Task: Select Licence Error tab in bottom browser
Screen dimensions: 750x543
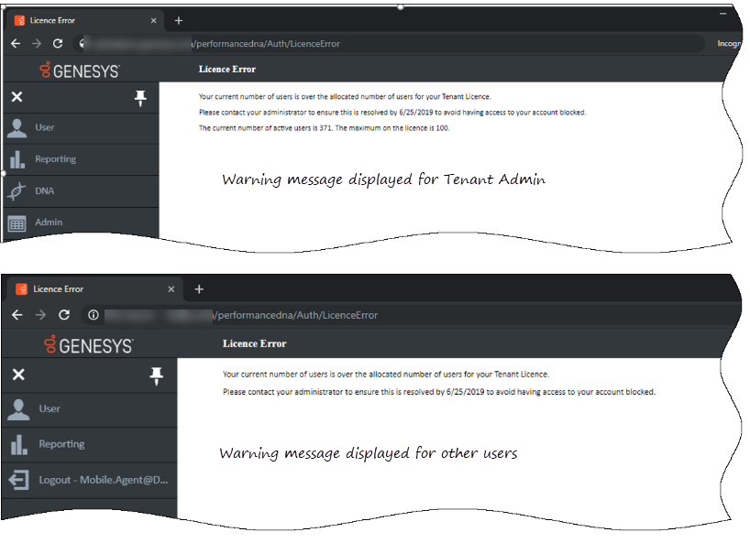Action: click(94, 289)
